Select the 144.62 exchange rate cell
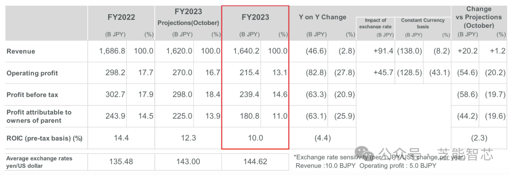The height and width of the screenshot is (175, 510). tap(255, 161)
